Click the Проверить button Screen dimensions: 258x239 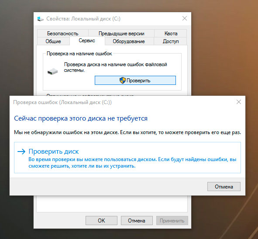click(135, 81)
